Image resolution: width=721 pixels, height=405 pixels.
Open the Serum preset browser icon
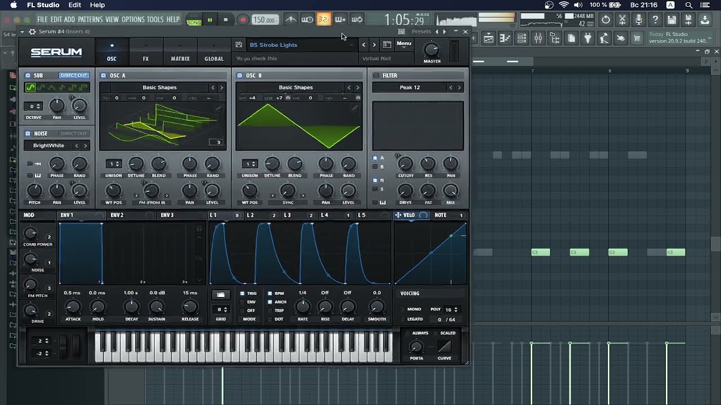click(x=387, y=44)
